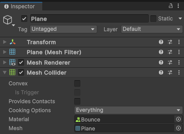Click the Inspector lock icon
Viewport: 184px width, 134px height.
tap(171, 6)
